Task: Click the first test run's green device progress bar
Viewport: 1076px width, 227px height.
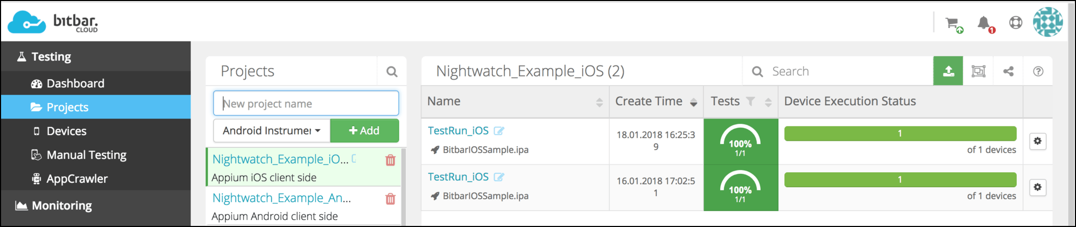Action: click(x=900, y=133)
